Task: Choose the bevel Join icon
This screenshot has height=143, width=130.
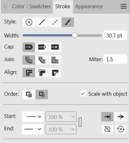Action: [x=42, y=60]
